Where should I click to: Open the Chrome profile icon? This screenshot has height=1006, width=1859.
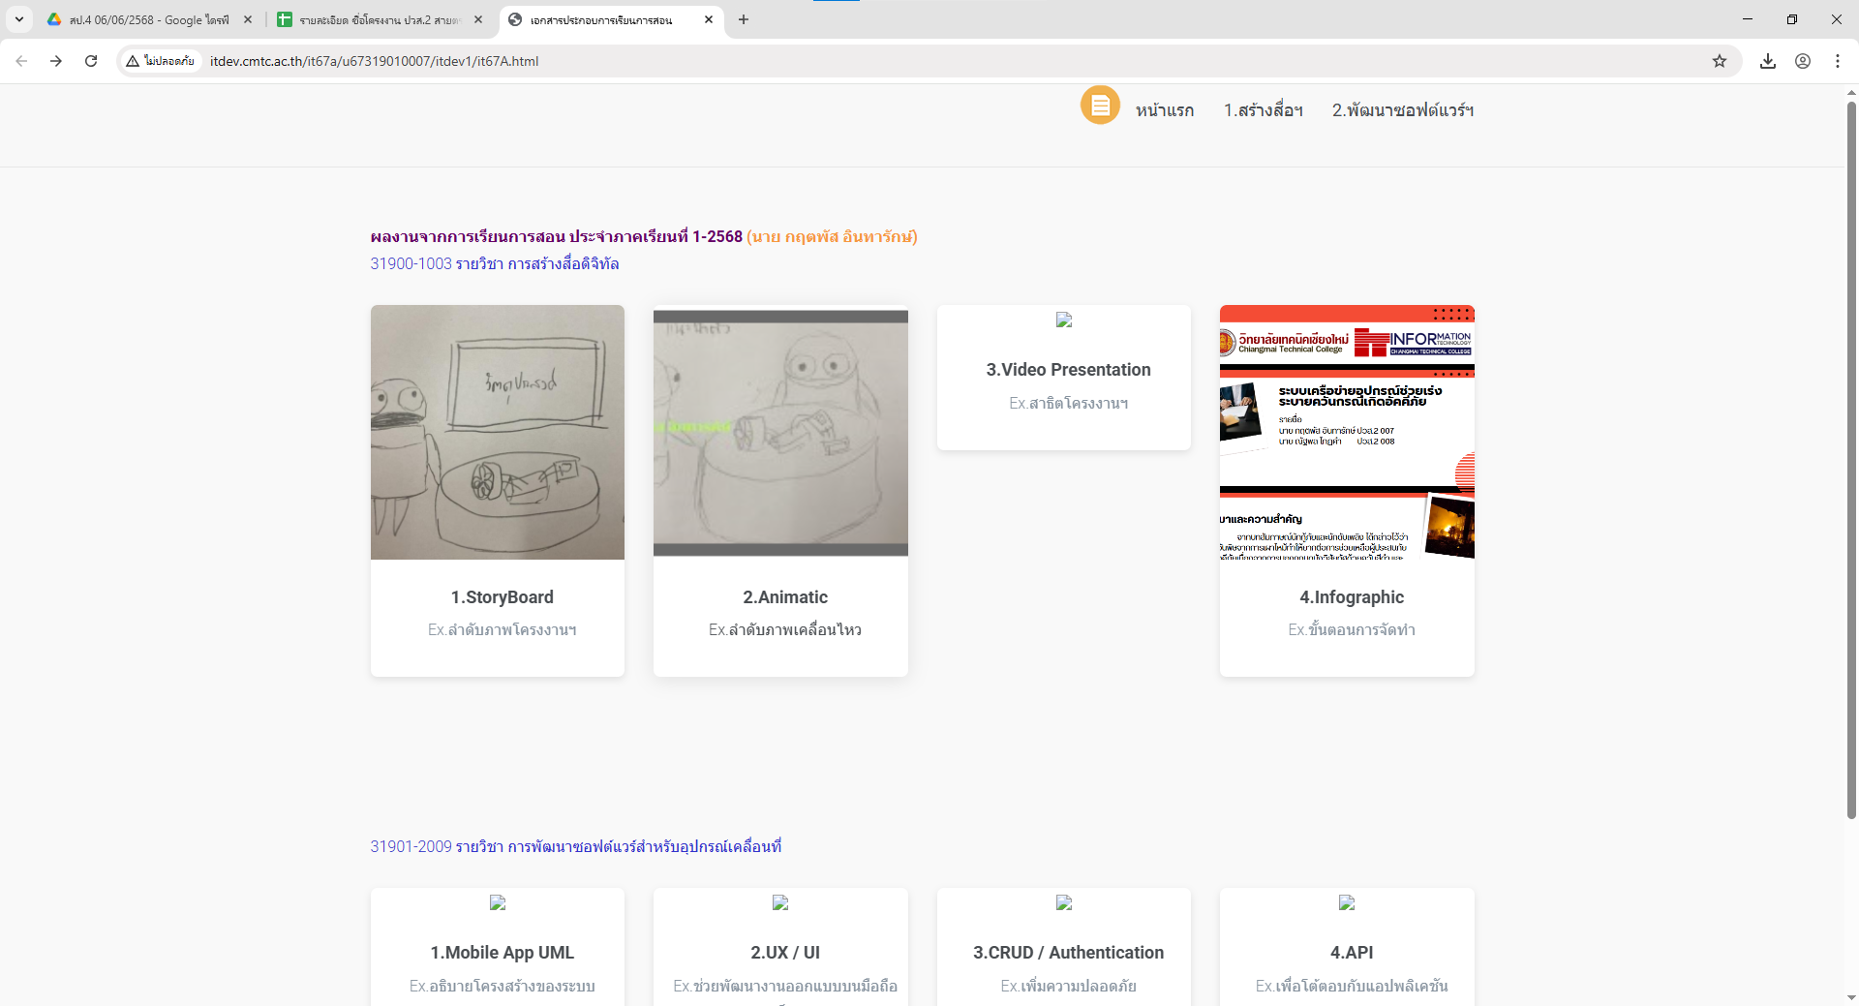click(x=1803, y=61)
